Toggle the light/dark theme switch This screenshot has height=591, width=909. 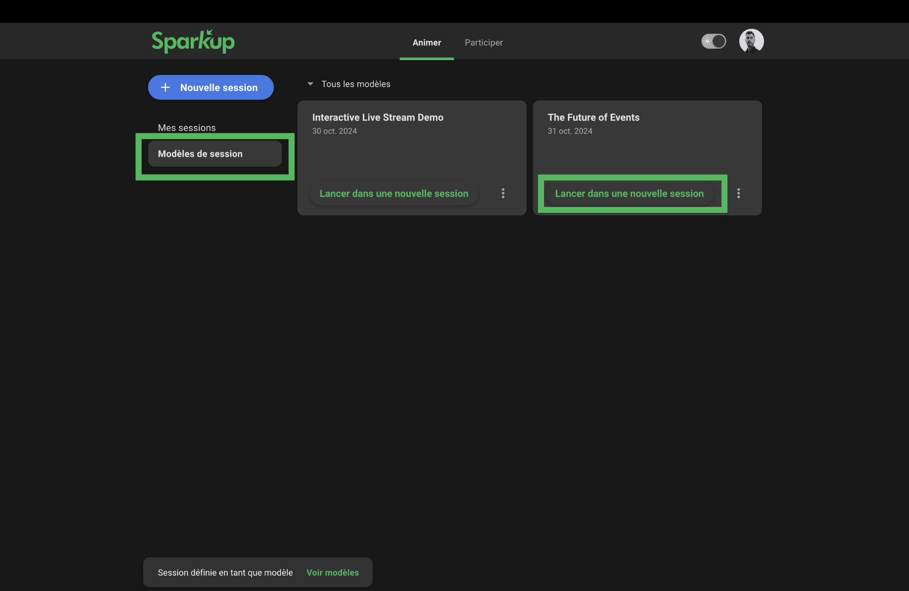pyautogui.click(x=713, y=41)
